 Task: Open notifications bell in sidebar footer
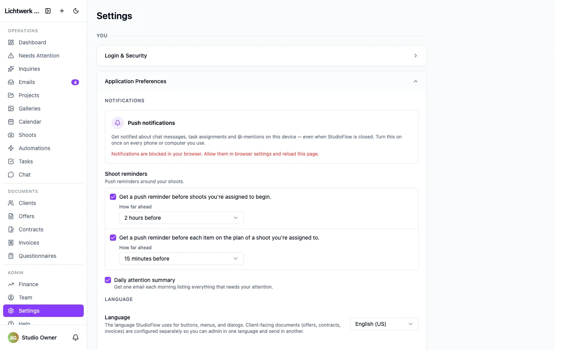[76, 338]
